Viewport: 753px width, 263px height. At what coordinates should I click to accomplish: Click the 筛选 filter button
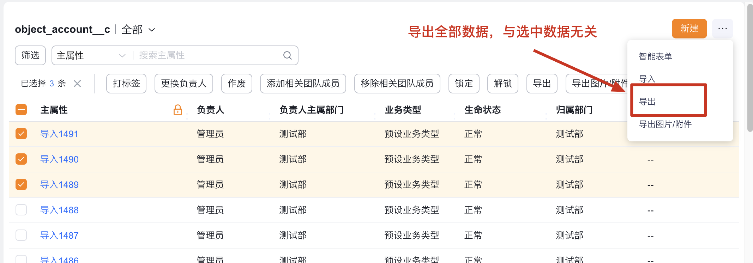click(30, 55)
